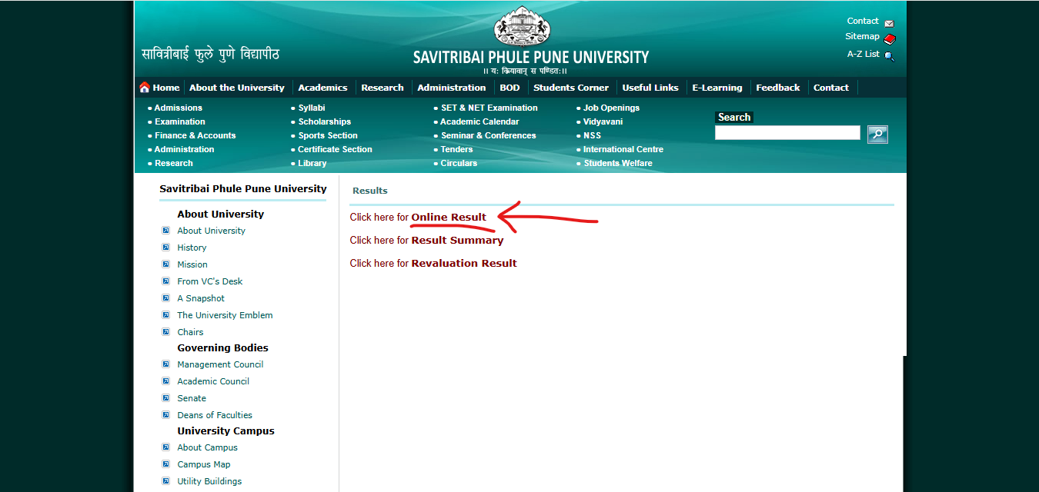Viewport: 1039px width, 492px height.
Task: Open Finance & Accounts link
Action: click(x=195, y=135)
